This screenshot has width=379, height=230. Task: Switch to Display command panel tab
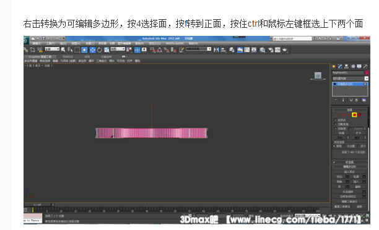[359, 66]
